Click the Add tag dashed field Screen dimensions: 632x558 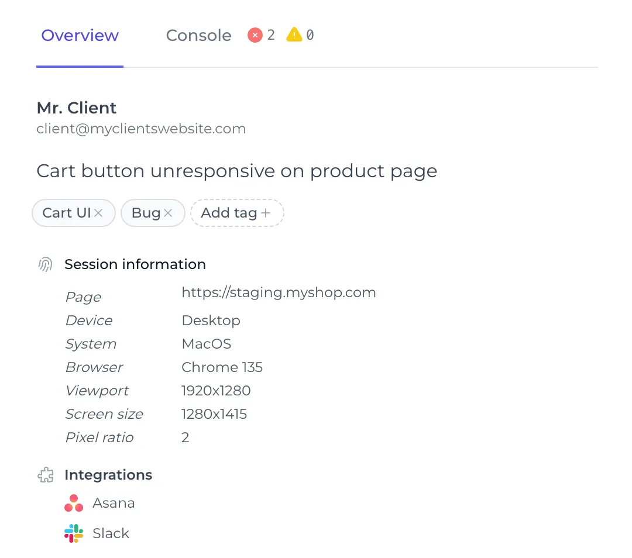click(237, 213)
